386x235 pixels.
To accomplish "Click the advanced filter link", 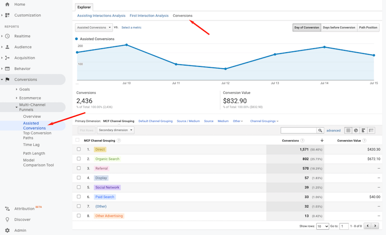I will pos(333,131).
